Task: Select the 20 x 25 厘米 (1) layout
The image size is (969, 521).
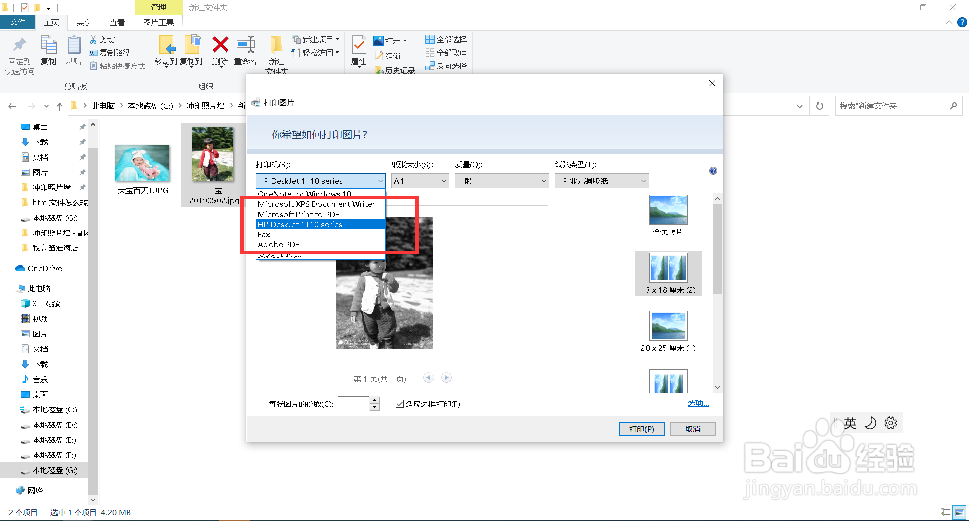Action: 668,332
